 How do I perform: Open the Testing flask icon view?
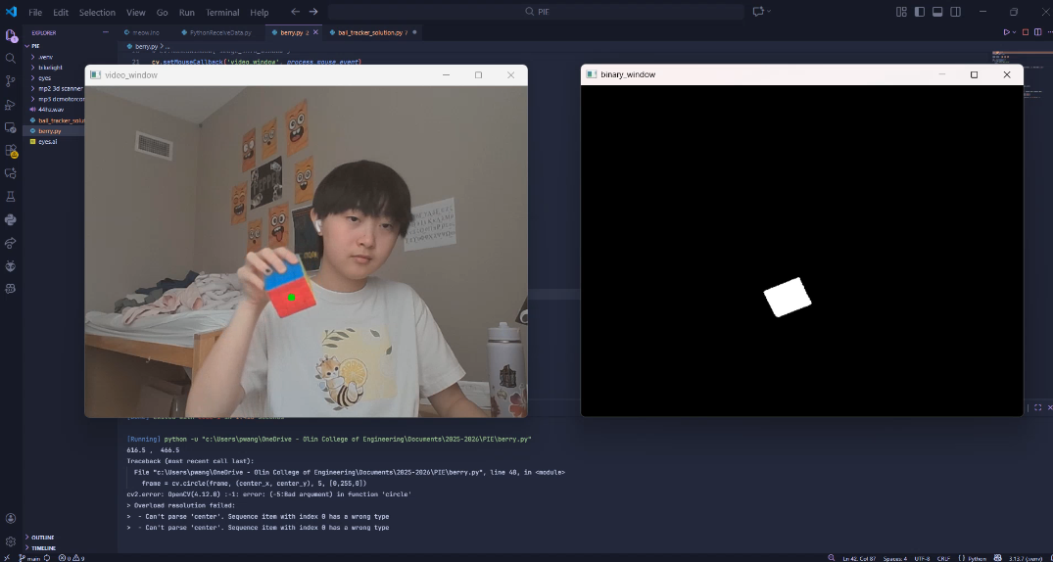[x=11, y=196]
